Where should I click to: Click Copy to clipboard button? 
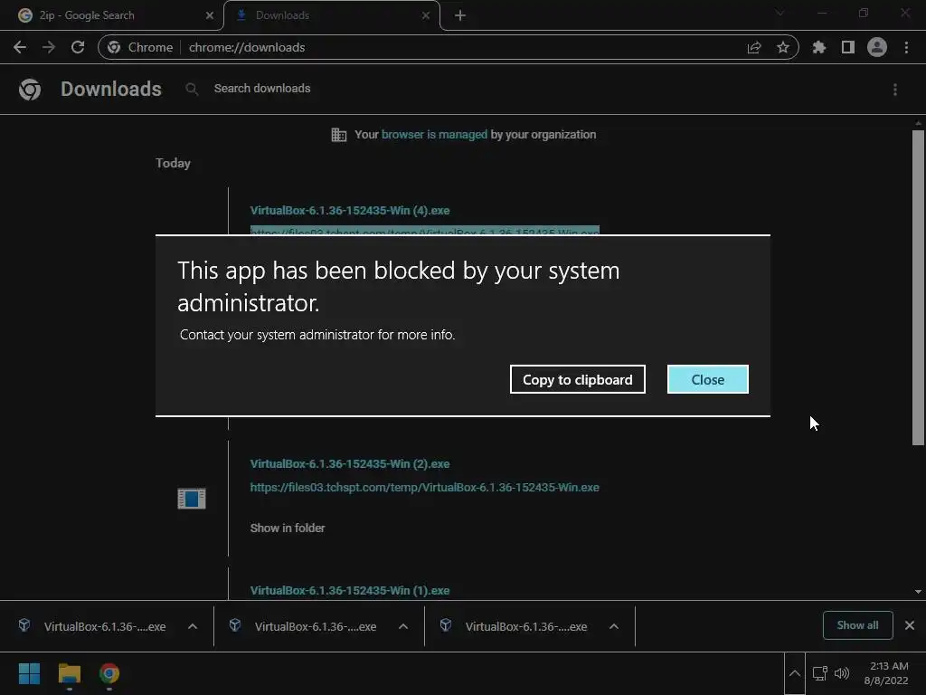tap(578, 379)
